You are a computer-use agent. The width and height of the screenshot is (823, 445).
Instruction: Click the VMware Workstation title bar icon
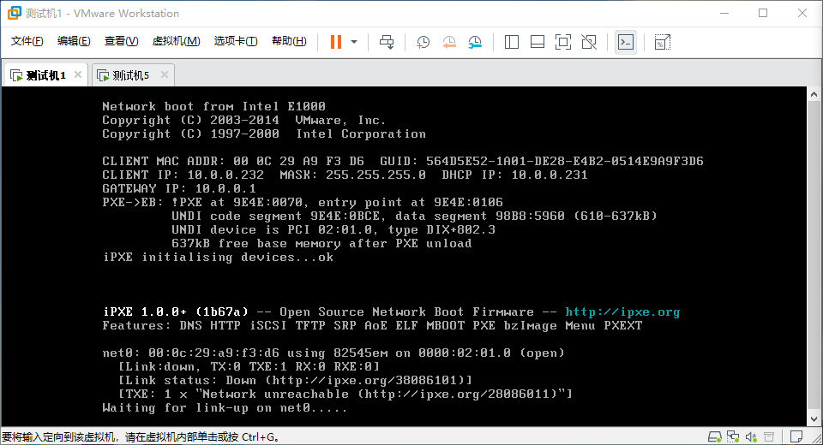[x=15, y=13]
